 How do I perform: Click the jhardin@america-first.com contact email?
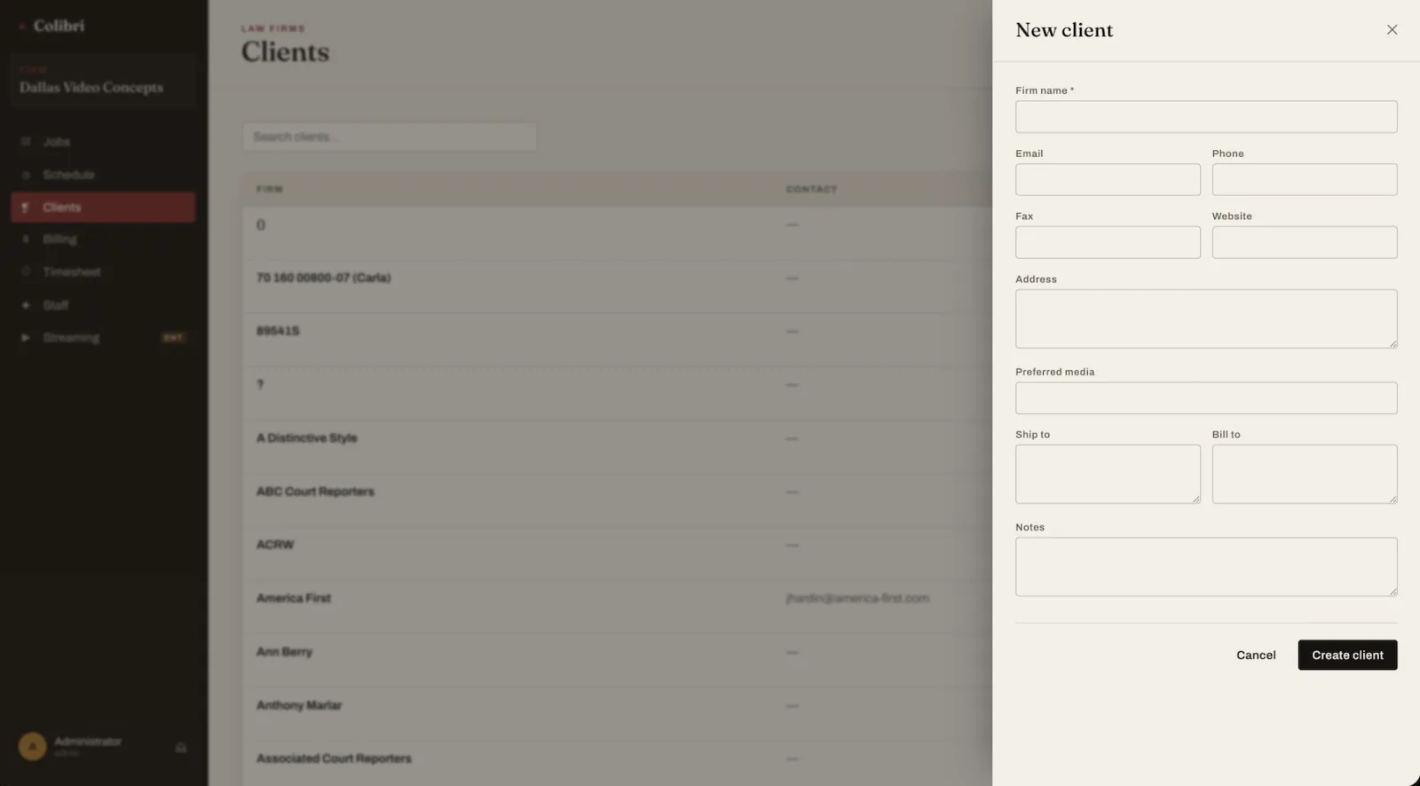click(x=857, y=598)
